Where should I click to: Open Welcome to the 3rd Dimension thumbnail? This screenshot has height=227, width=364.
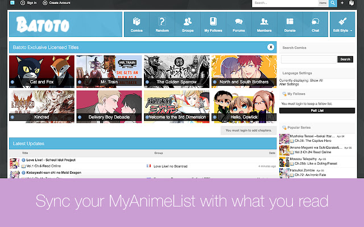tap(176, 107)
